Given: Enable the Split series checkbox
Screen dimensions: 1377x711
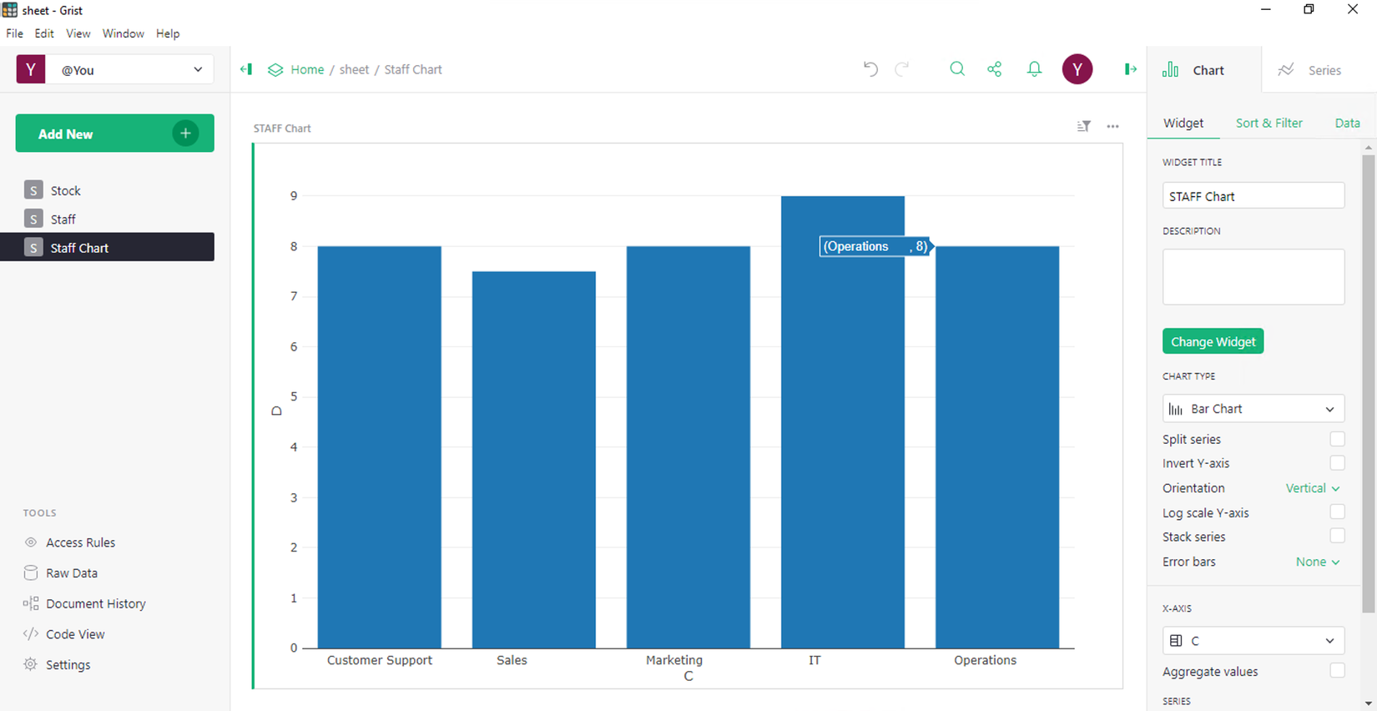Looking at the screenshot, I should [x=1337, y=439].
